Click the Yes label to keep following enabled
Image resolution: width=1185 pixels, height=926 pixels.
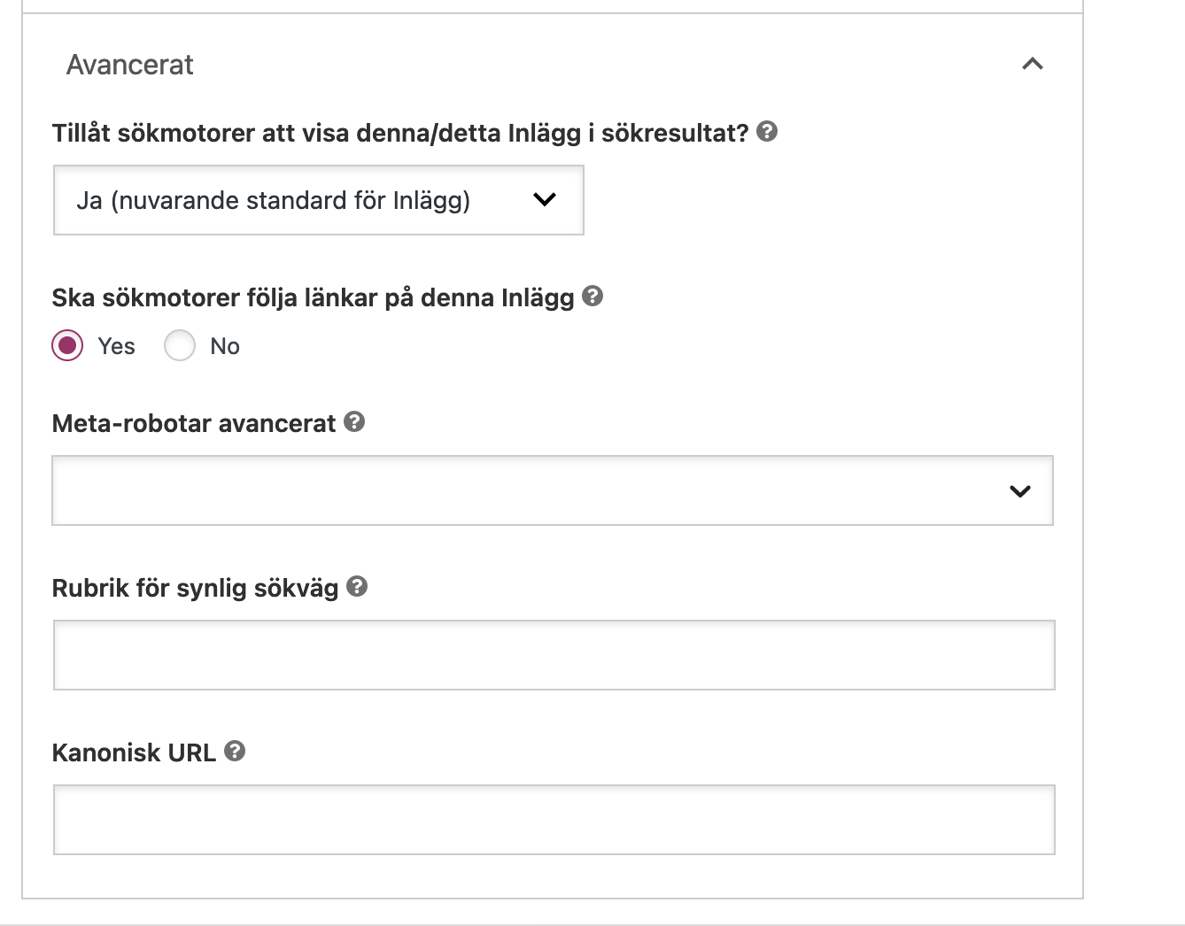[115, 345]
